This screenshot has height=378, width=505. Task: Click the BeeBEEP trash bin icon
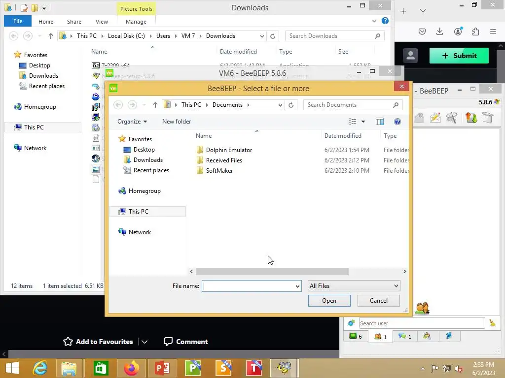pos(488,118)
